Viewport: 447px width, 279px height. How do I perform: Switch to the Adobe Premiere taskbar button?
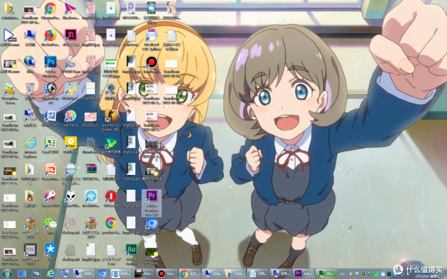(x=303, y=274)
